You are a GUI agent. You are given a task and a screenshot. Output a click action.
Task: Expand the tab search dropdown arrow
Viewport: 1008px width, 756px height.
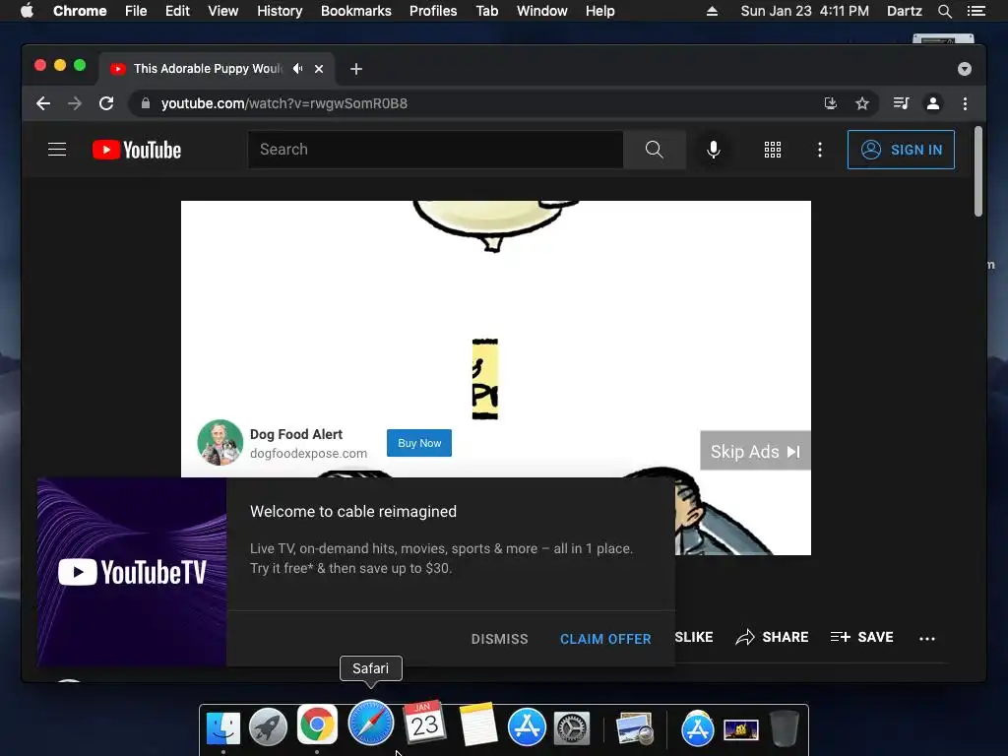click(965, 69)
